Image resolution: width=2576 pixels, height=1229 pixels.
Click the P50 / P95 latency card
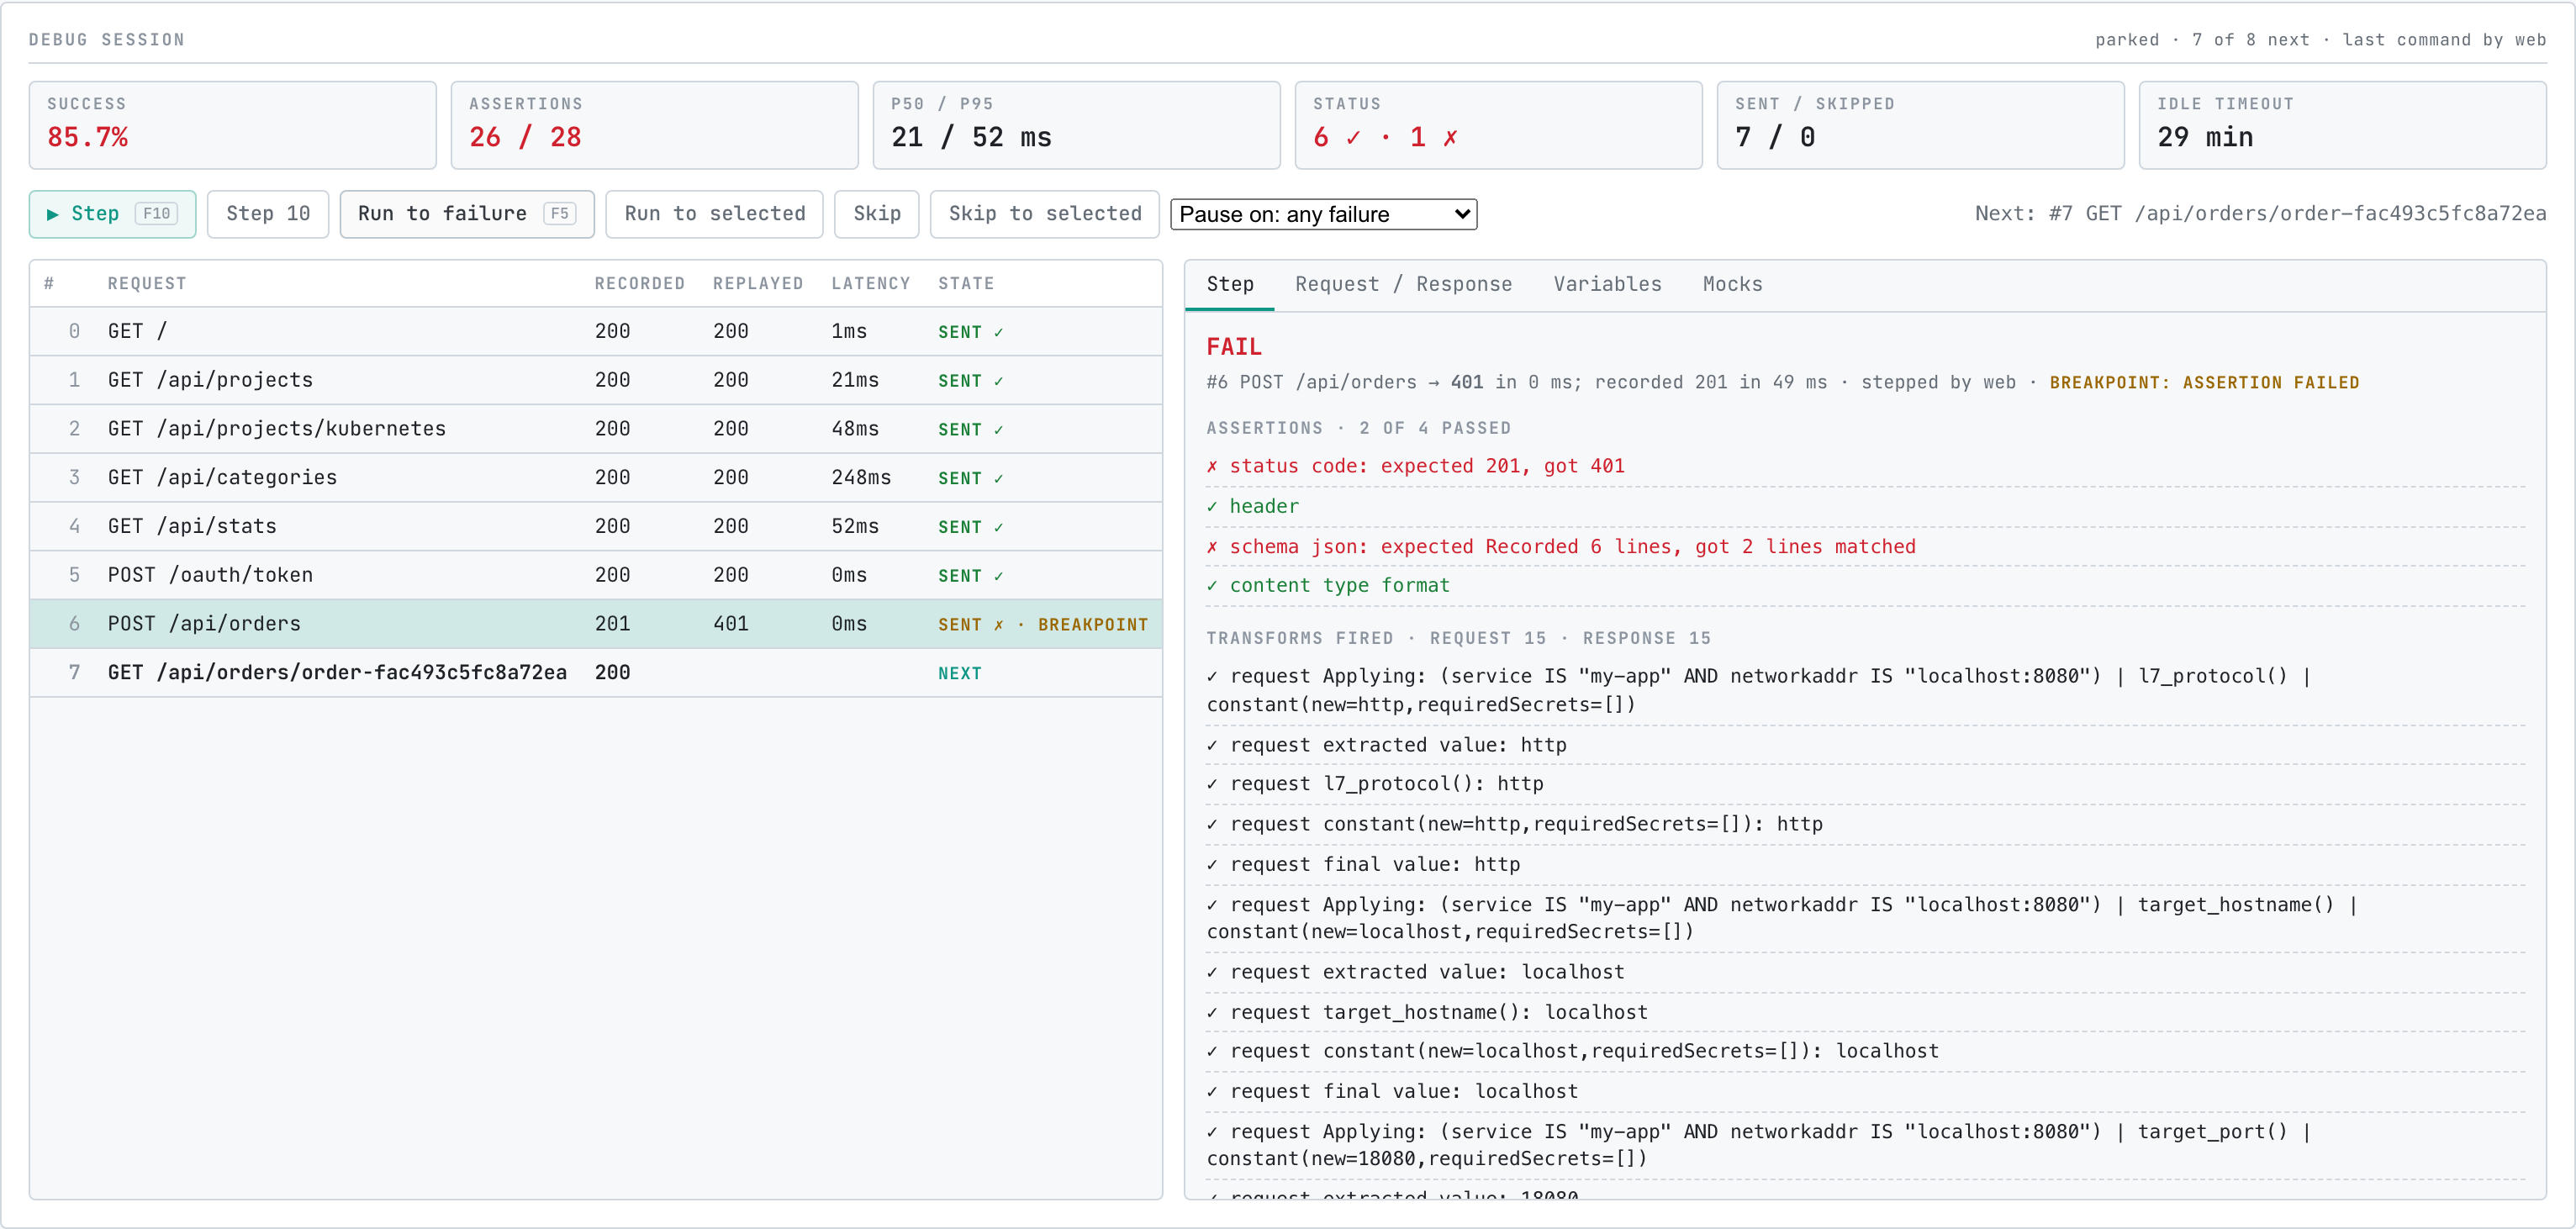click(1076, 125)
